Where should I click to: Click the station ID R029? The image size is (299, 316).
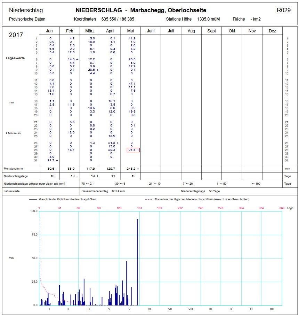(x=283, y=10)
